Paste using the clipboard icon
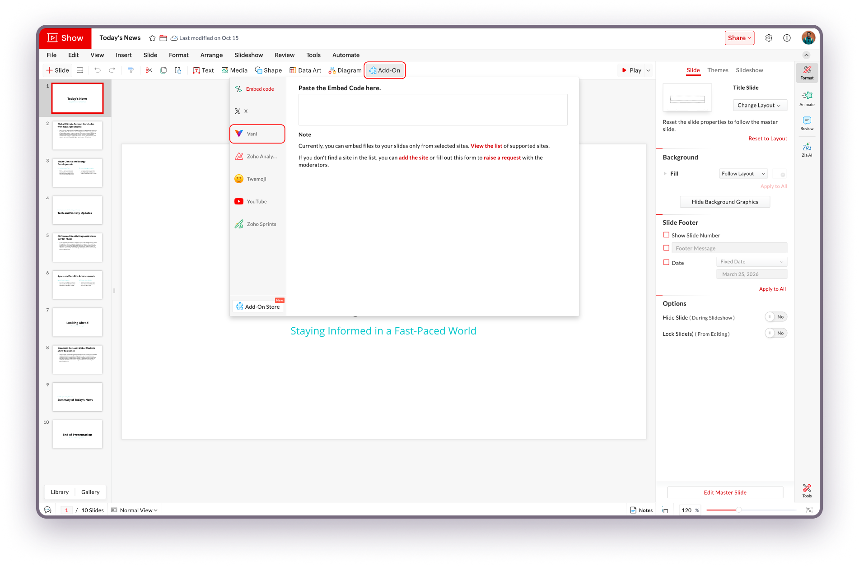Screen dimensions: 859x566 pyautogui.click(x=178, y=70)
